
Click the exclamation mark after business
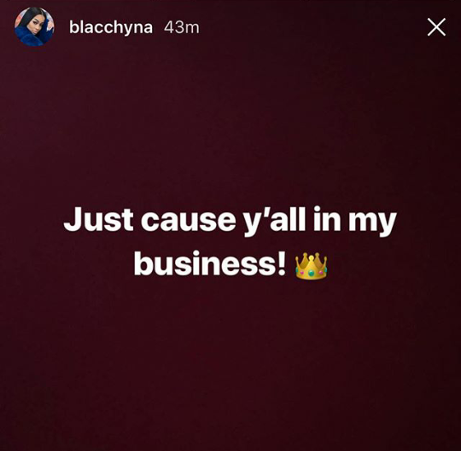pos(282,263)
